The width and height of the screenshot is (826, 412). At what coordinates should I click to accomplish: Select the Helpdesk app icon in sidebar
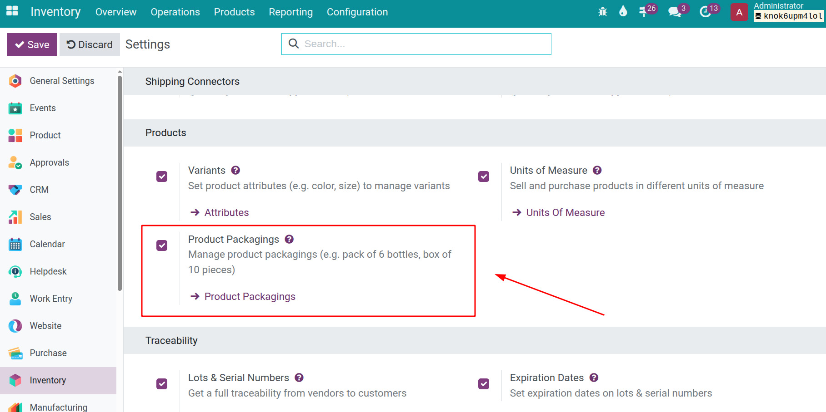pos(15,271)
